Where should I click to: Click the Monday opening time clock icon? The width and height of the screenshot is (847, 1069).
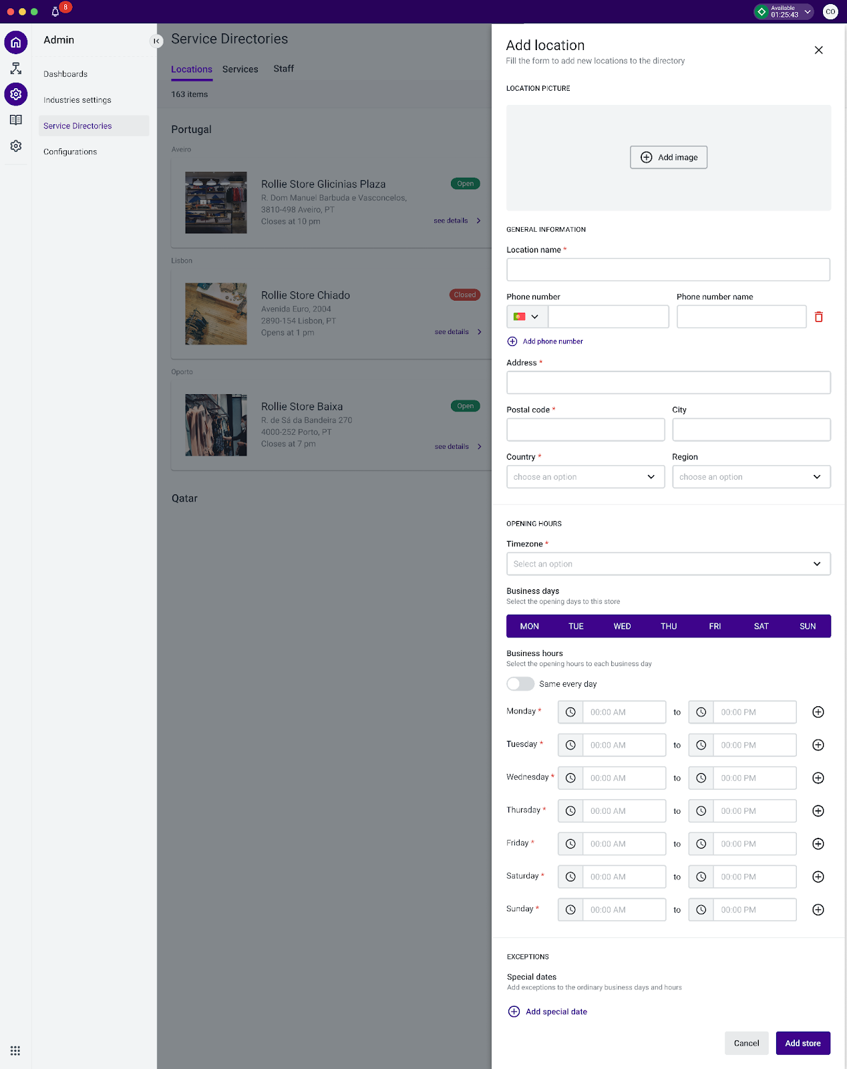(570, 712)
